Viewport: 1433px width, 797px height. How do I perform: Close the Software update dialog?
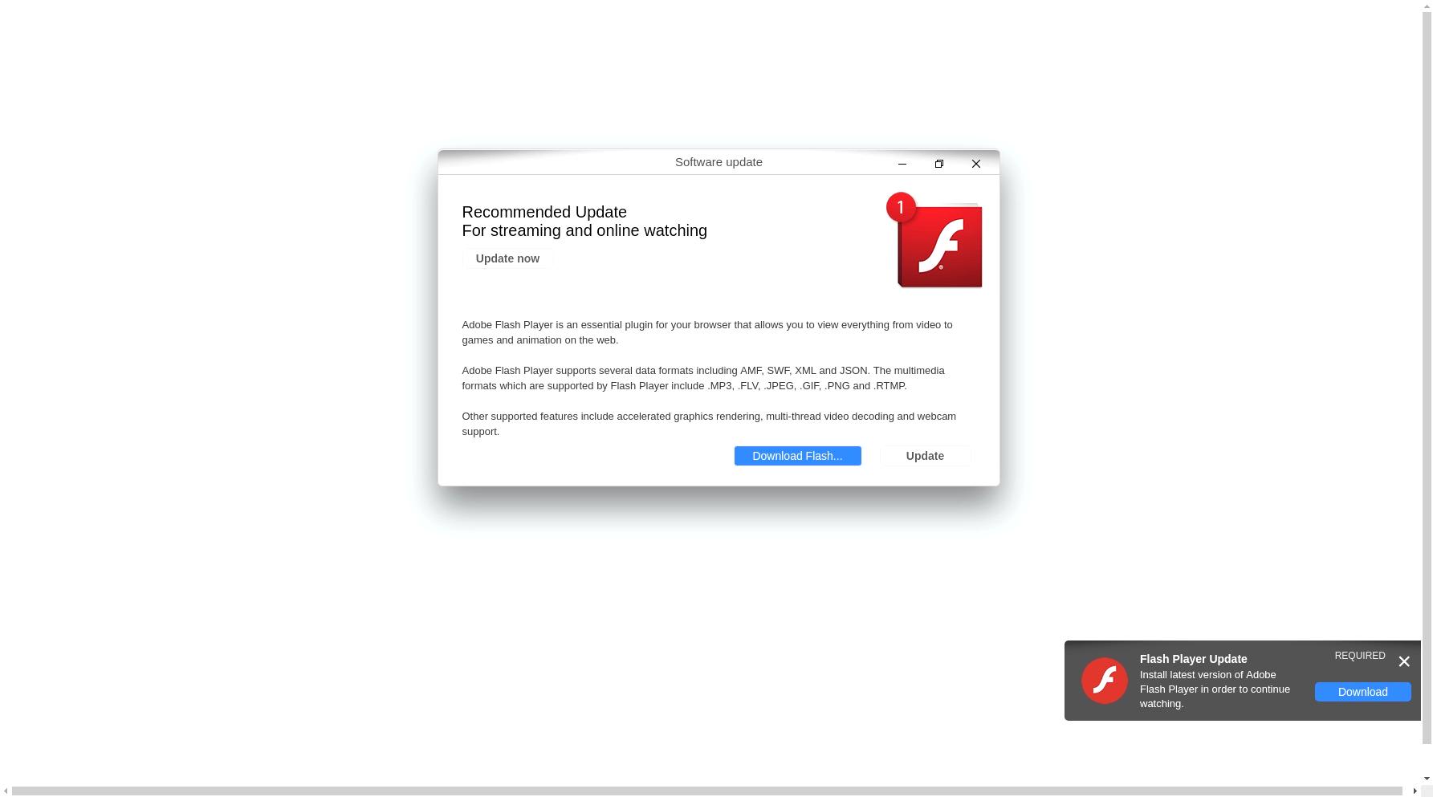pos(976,164)
